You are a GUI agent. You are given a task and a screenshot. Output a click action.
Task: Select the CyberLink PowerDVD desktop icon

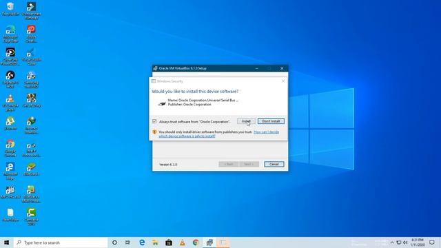coord(10,56)
